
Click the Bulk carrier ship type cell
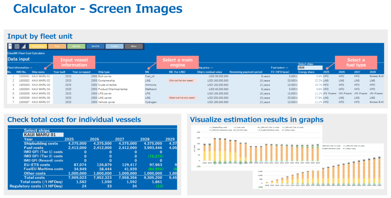(105, 76)
